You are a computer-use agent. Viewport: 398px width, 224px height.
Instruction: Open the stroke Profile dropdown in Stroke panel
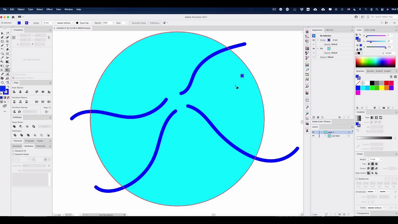click(x=384, y=208)
